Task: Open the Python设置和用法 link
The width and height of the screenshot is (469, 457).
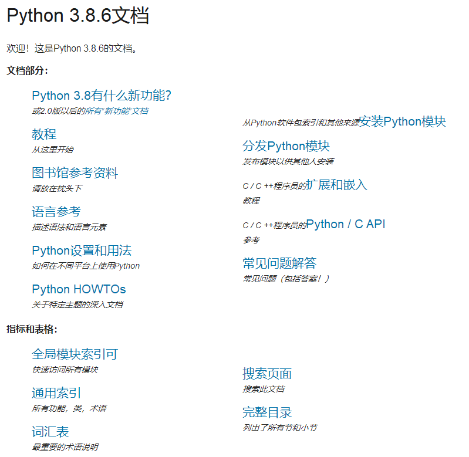Action: click(82, 250)
